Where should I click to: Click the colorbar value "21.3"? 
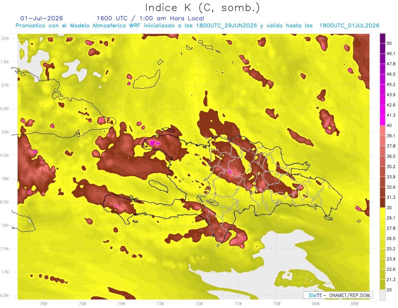click(x=391, y=280)
